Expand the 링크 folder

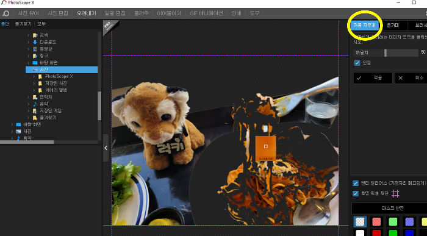click(x=29, y=56)
